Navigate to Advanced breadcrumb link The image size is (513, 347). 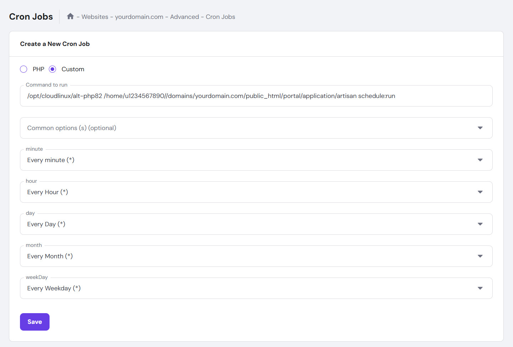[184, 17]
